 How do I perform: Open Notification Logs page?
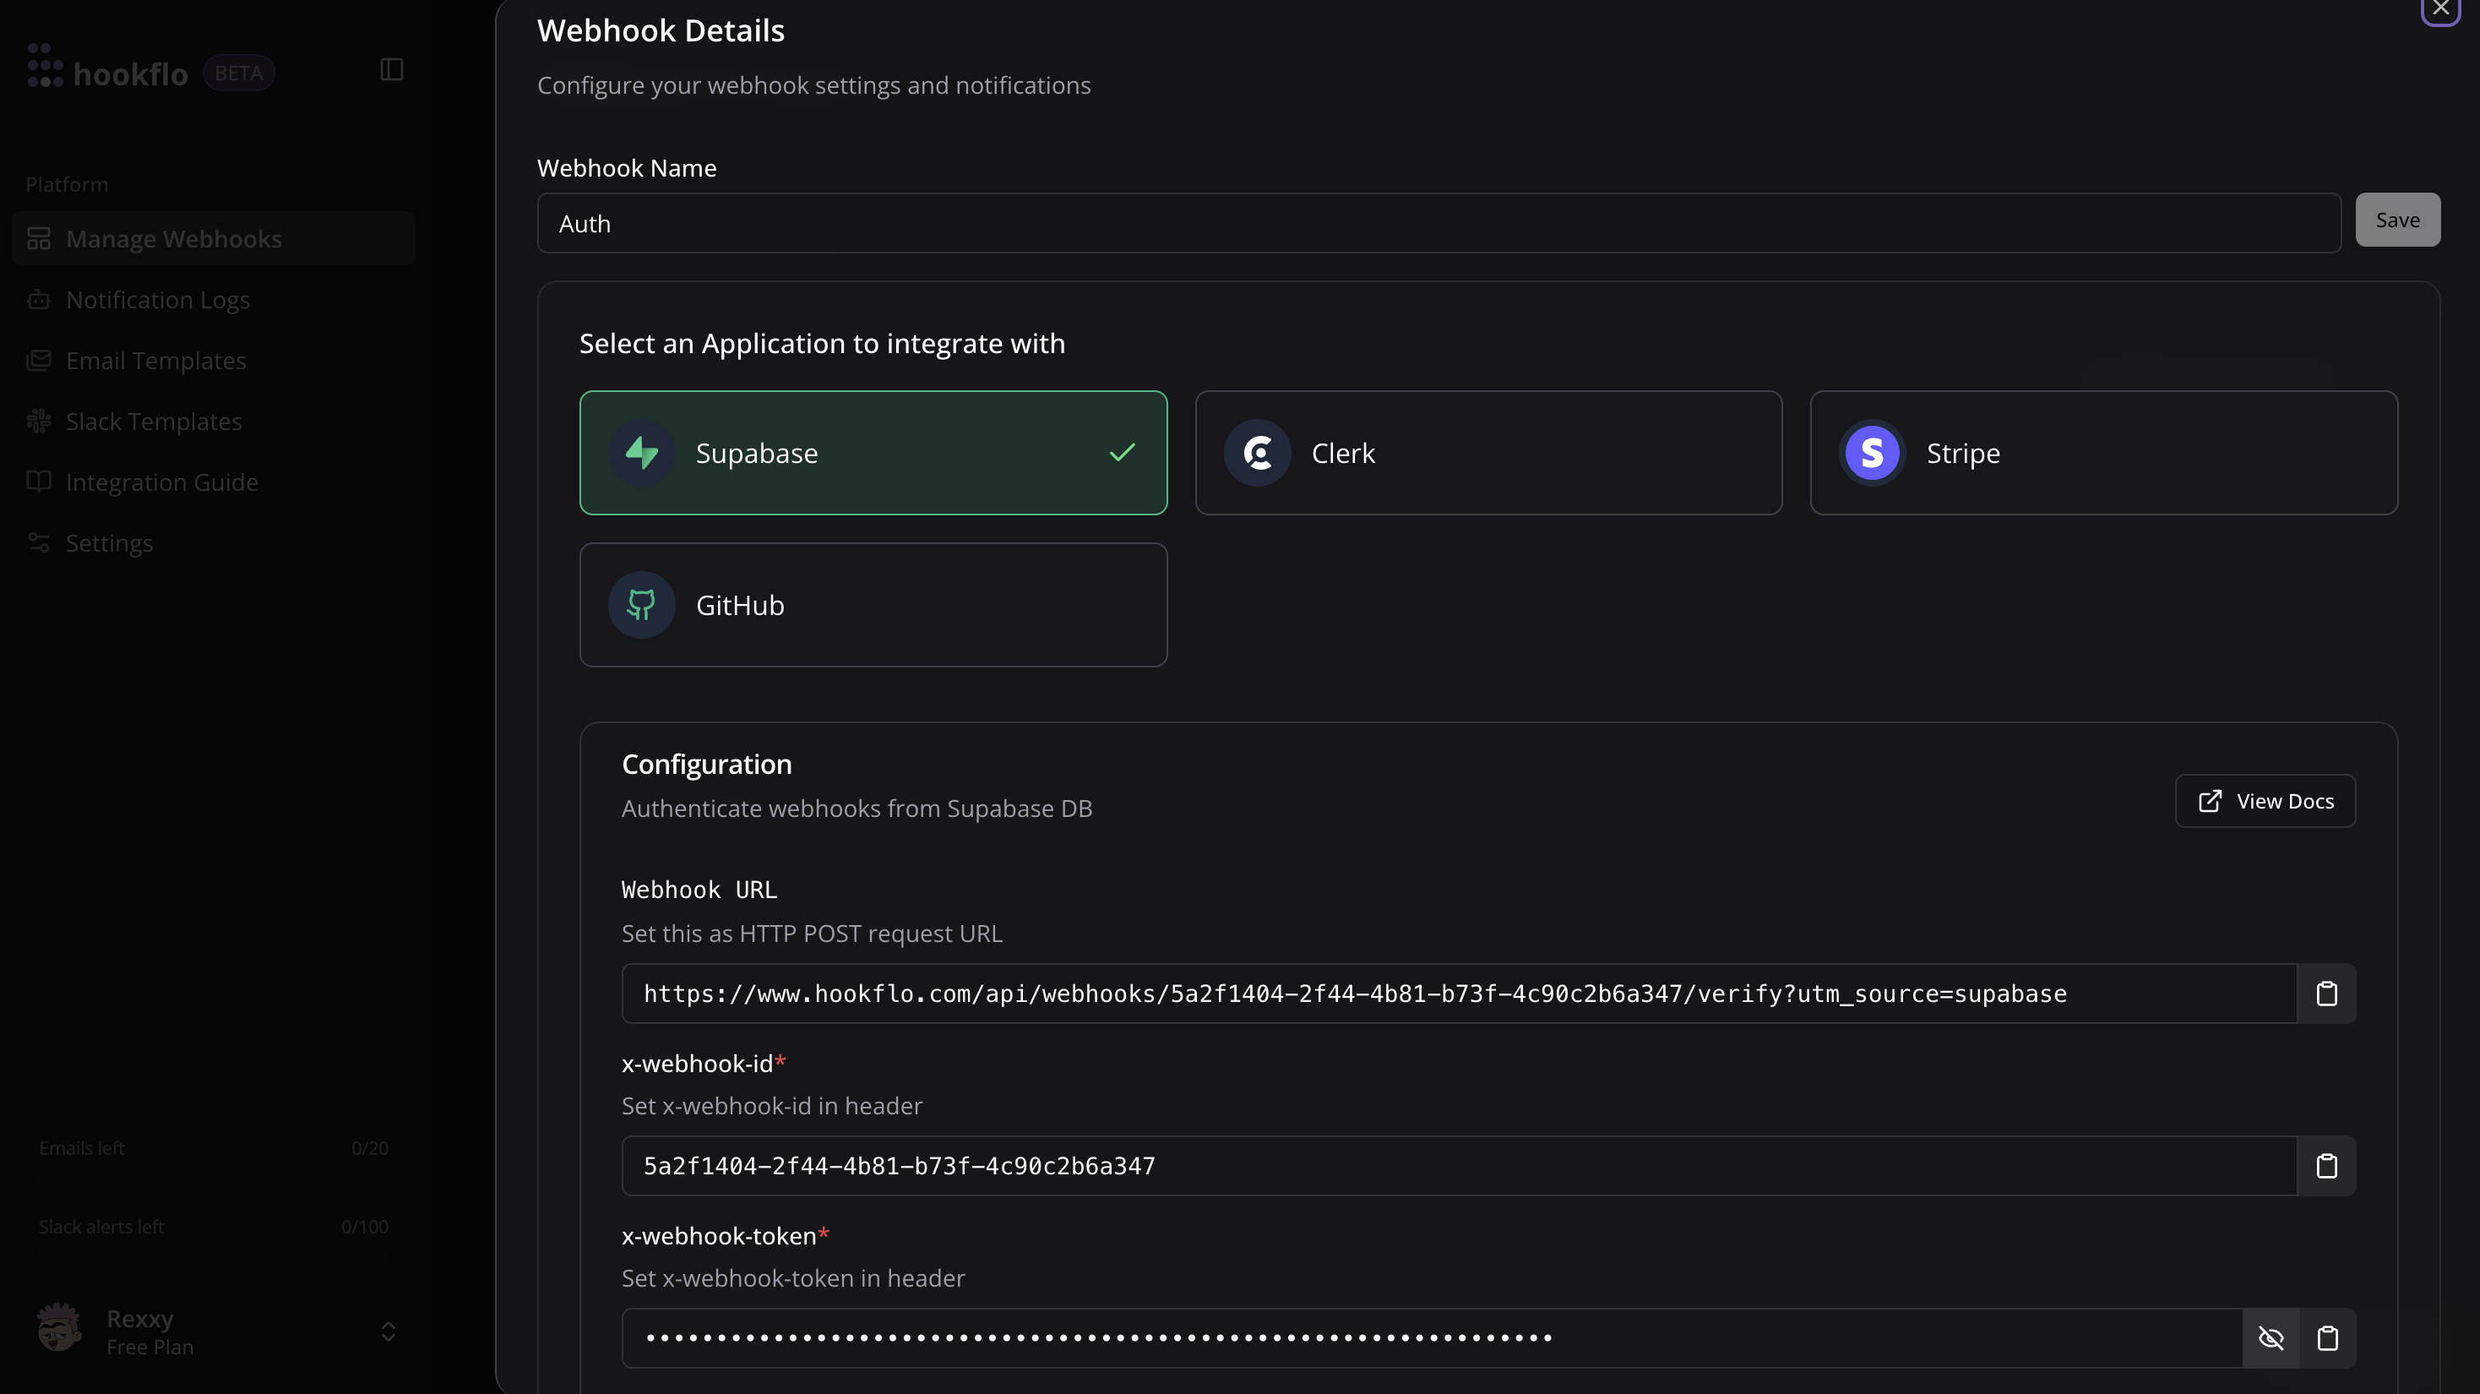coord(158,299)
